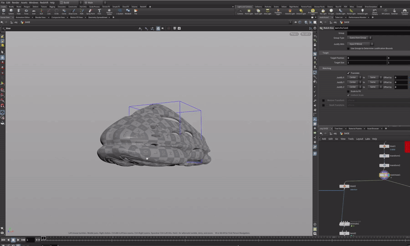This screenshot has width=410, height=246.
Task: Open the Justify With dropdown
Action: pyautogui.click(x=360, y=44)
